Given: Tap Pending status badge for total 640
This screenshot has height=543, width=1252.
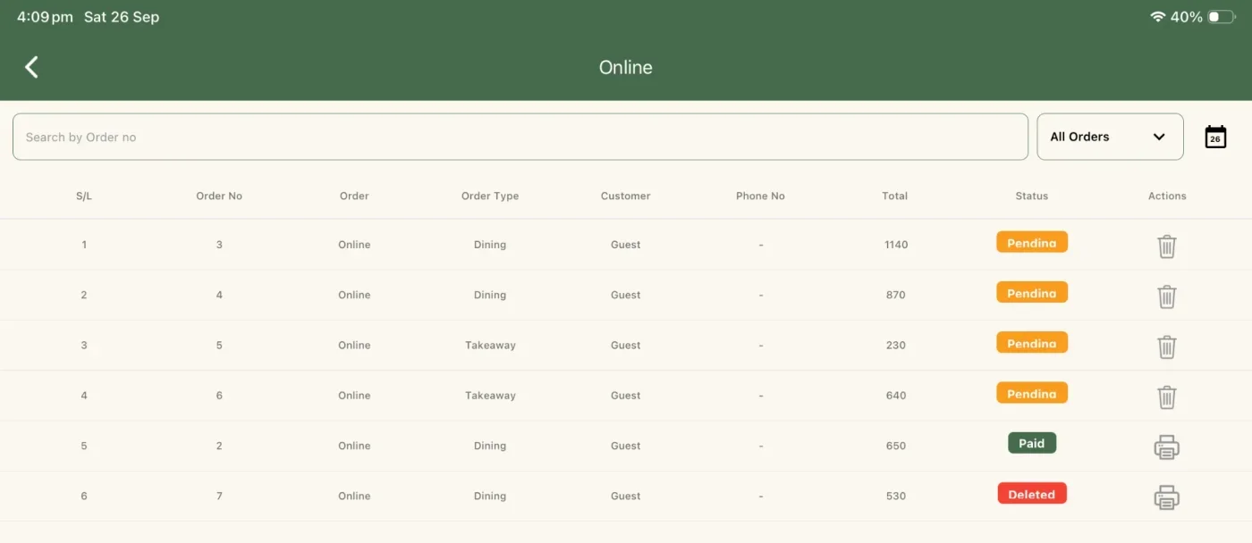Looking at the screenshot, I should pos(1032,392).
